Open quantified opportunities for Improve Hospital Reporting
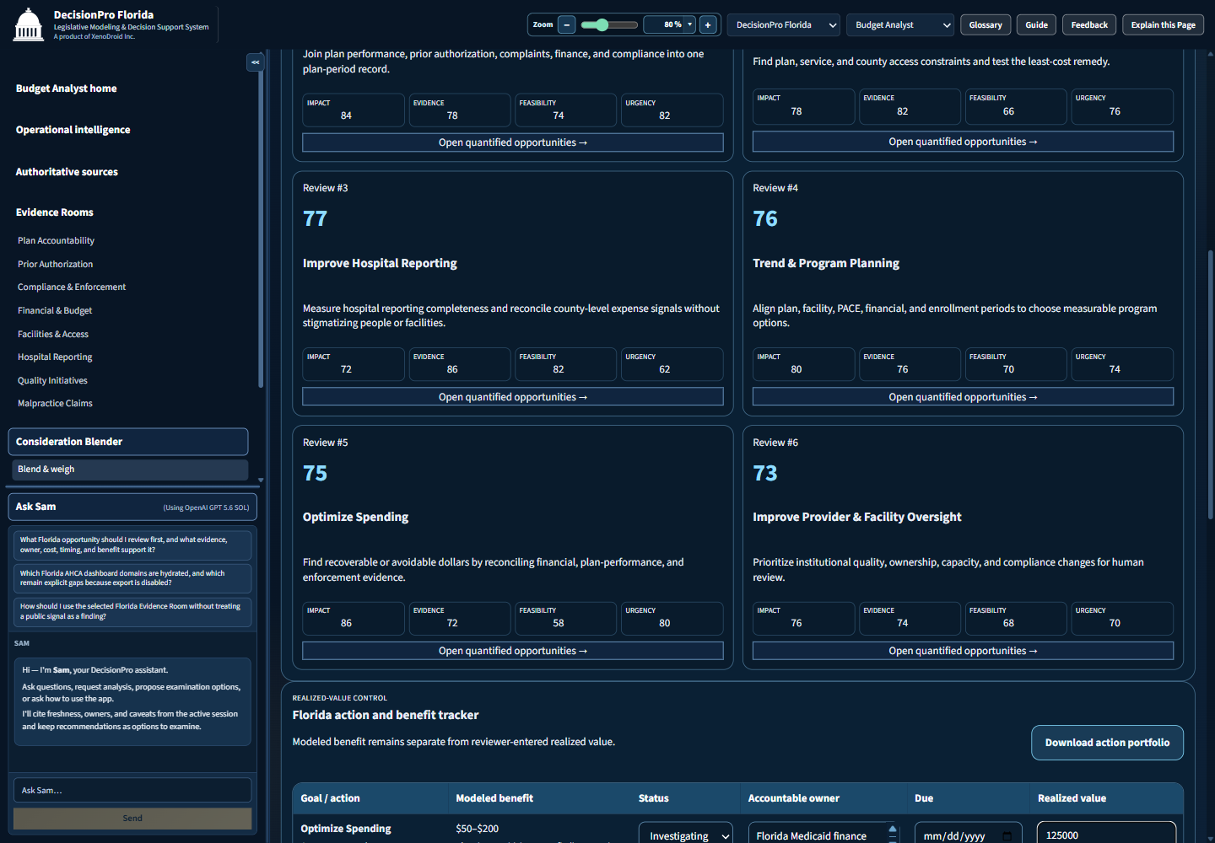1215x843 pixels. click(513, 397)
